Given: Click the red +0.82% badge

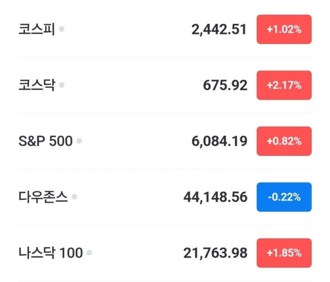Looking at the screenshot, I should coord(284,141).
